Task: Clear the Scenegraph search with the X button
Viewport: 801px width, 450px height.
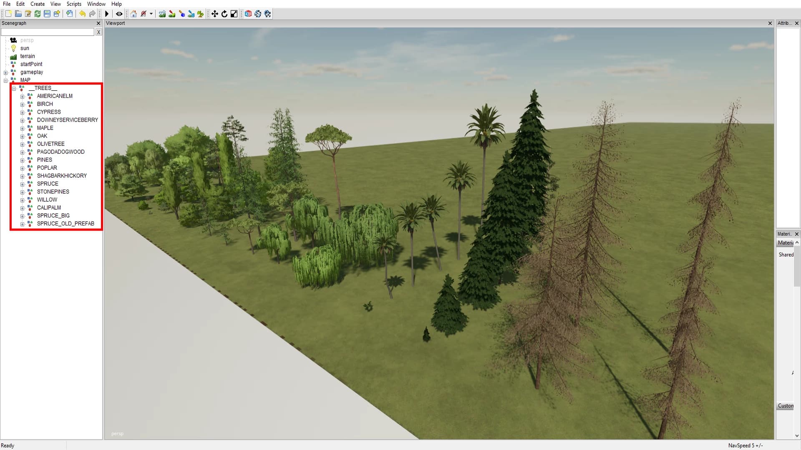Action: (x=98, y=32)
